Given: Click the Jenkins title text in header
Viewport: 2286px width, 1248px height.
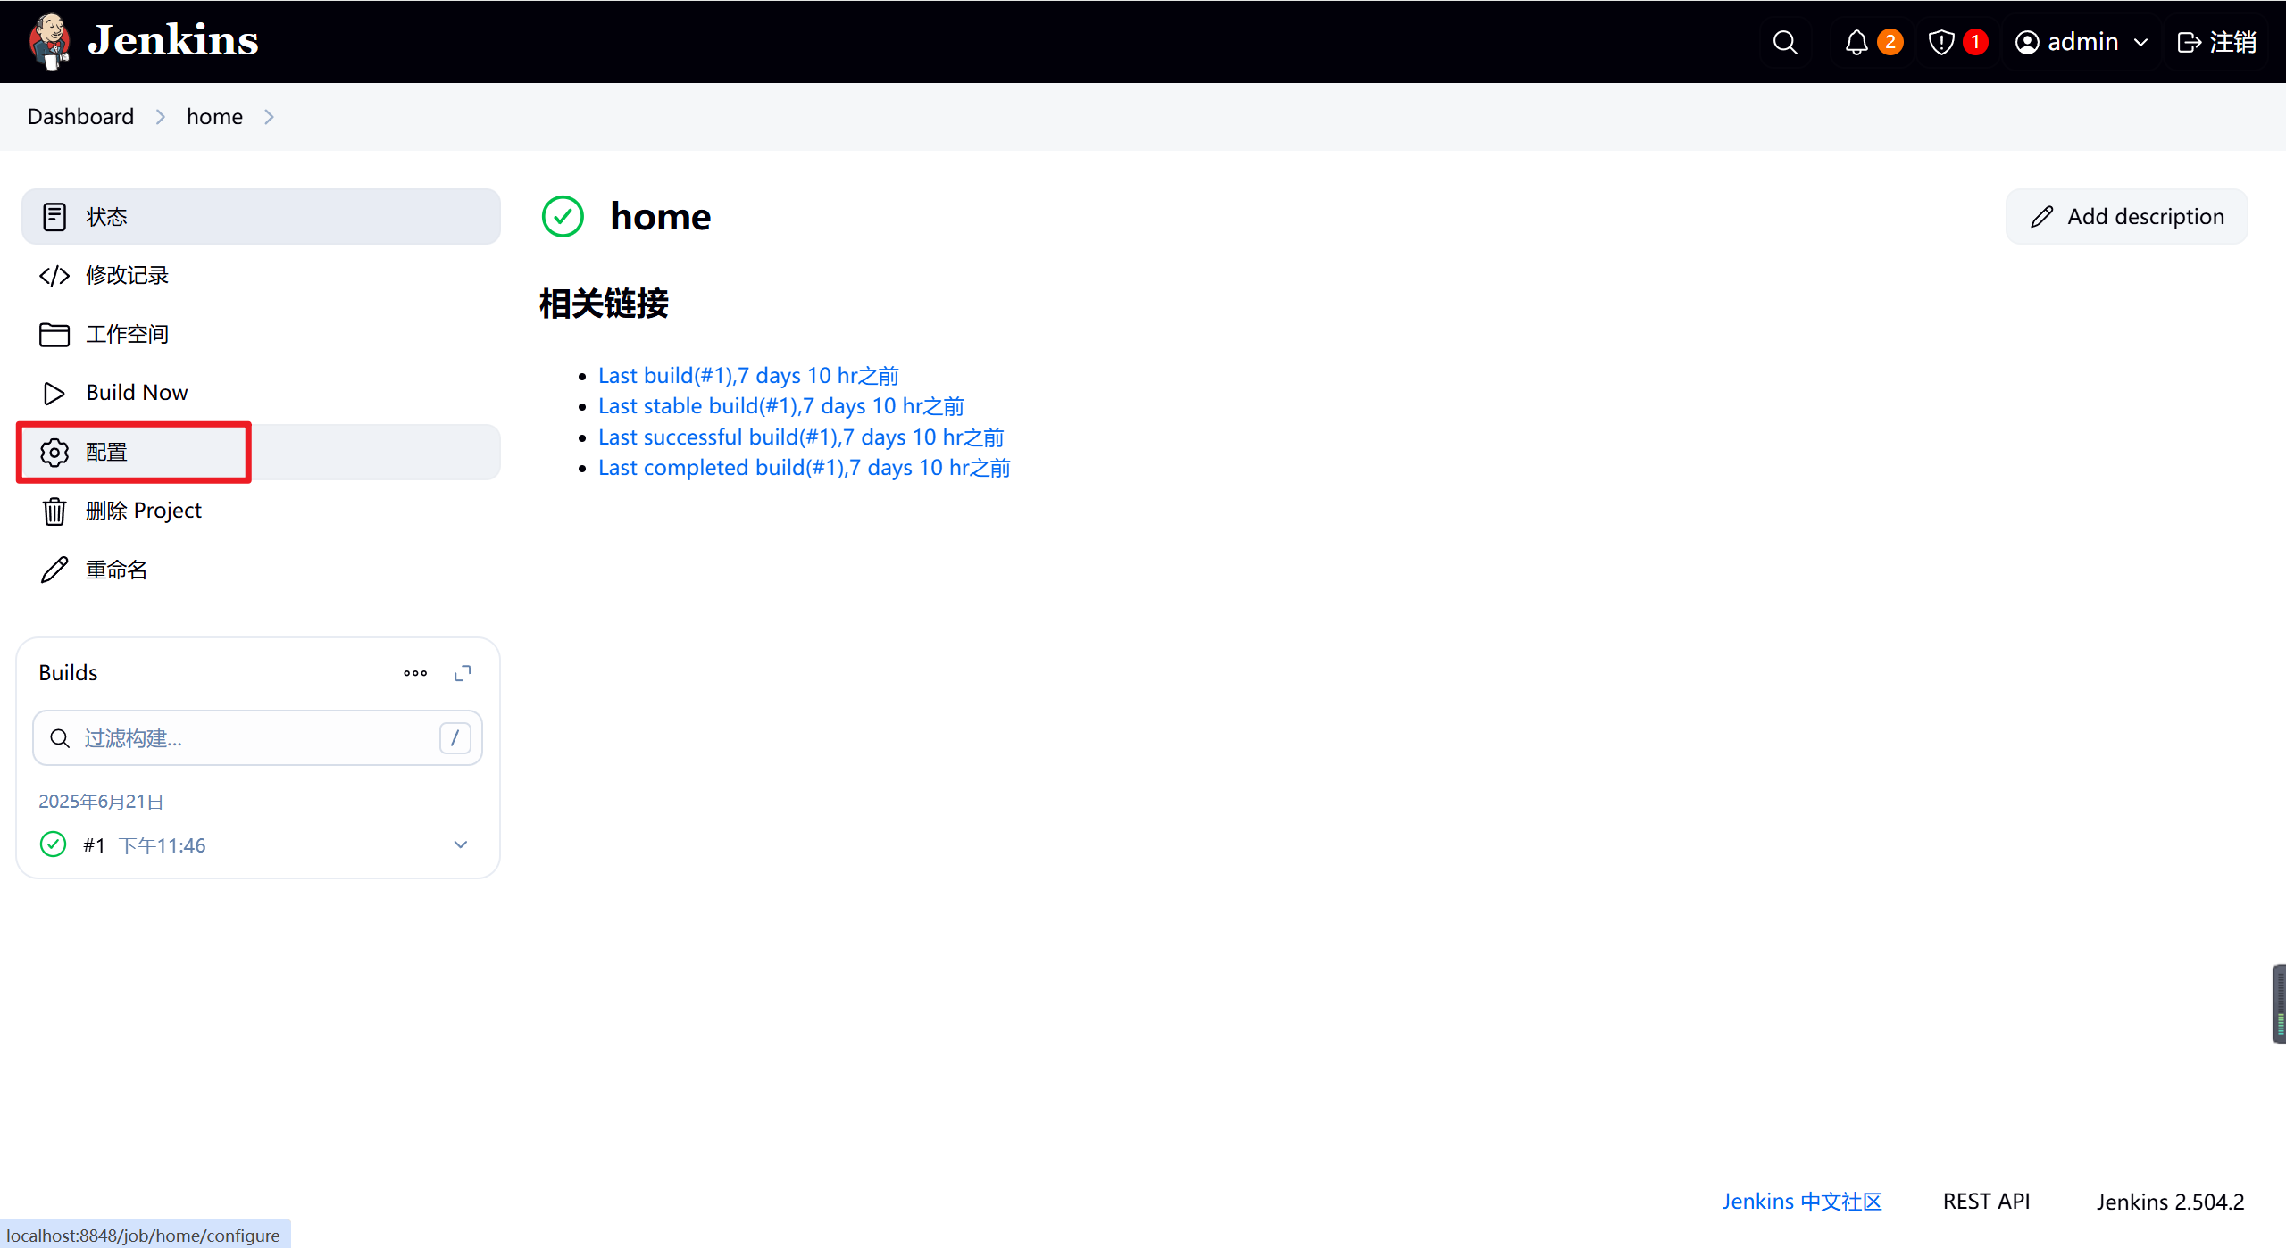Looking at the screenshot, I should tap(173, 41).
